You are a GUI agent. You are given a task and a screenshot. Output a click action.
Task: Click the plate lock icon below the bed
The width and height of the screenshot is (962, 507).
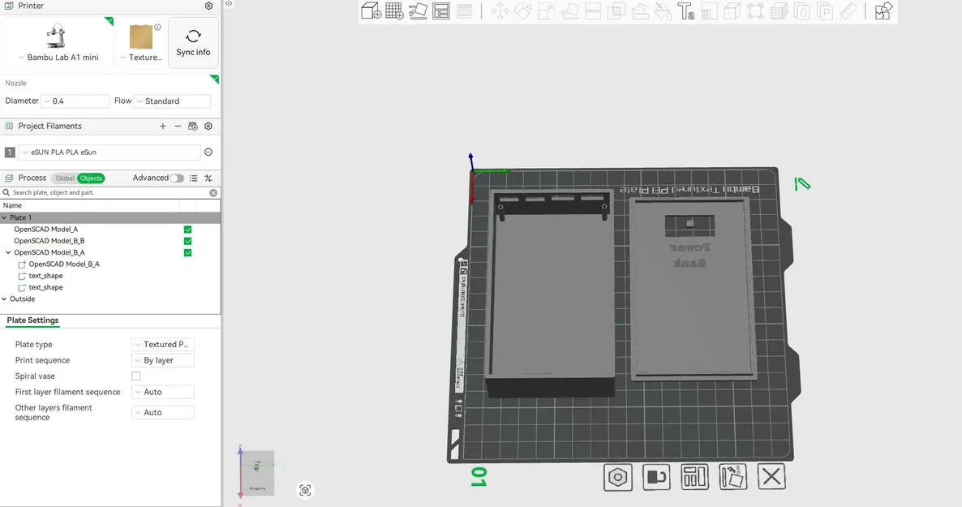click(656, 477)
